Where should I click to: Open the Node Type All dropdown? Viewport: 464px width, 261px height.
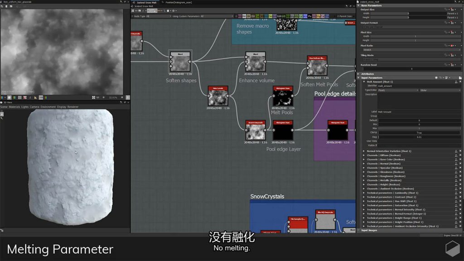click(159, 16)
